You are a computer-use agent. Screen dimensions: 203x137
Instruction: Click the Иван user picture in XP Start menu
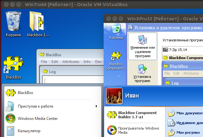pos(114,96)
